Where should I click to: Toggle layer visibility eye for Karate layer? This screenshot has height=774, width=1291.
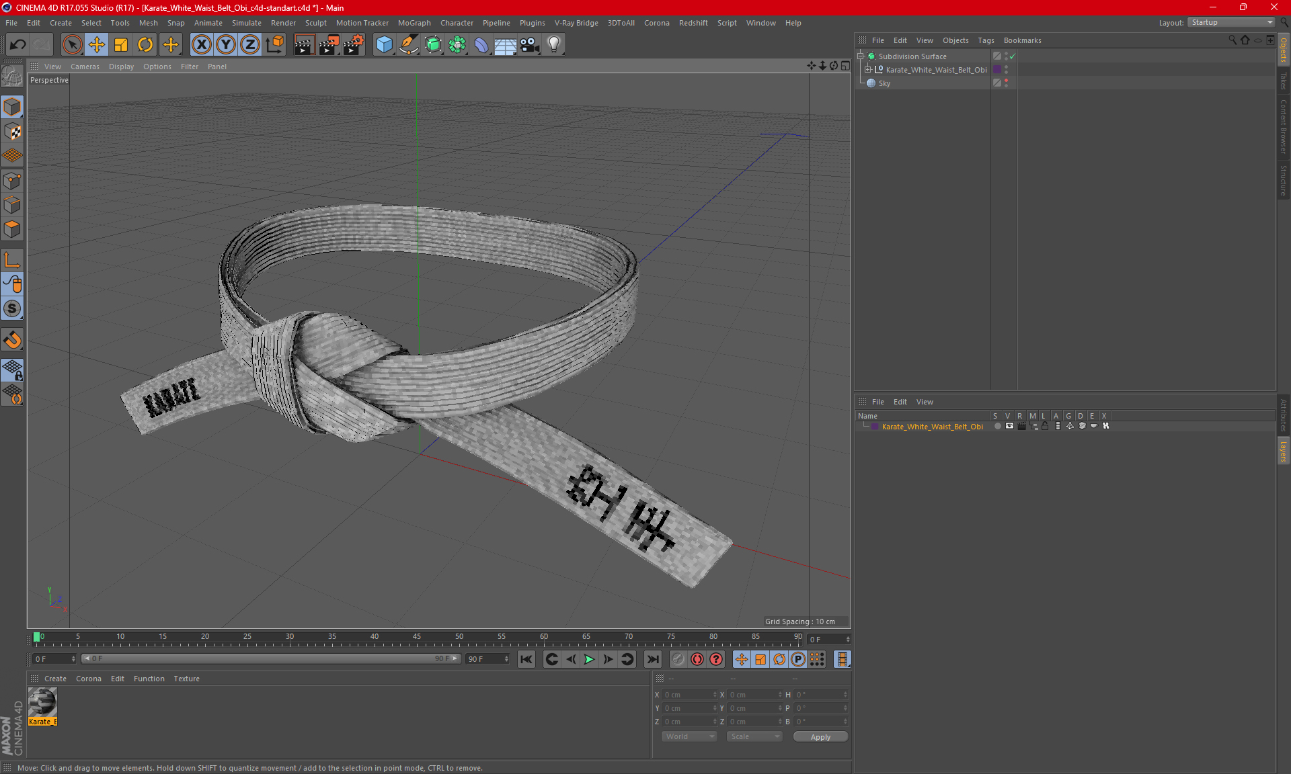(x=1009, y=426)
